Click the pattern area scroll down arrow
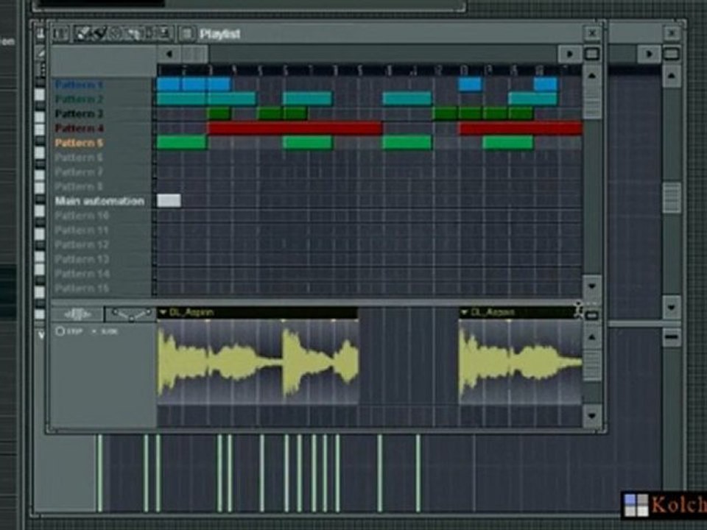707x530 pixels. point(592,286)
